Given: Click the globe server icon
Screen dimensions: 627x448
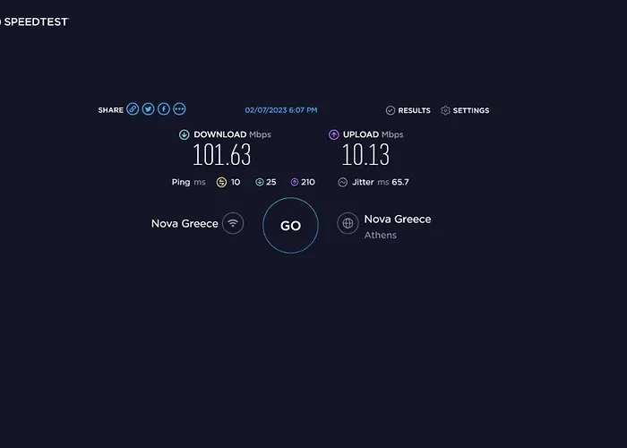Looking at the screenshot, I should [348, 223].
